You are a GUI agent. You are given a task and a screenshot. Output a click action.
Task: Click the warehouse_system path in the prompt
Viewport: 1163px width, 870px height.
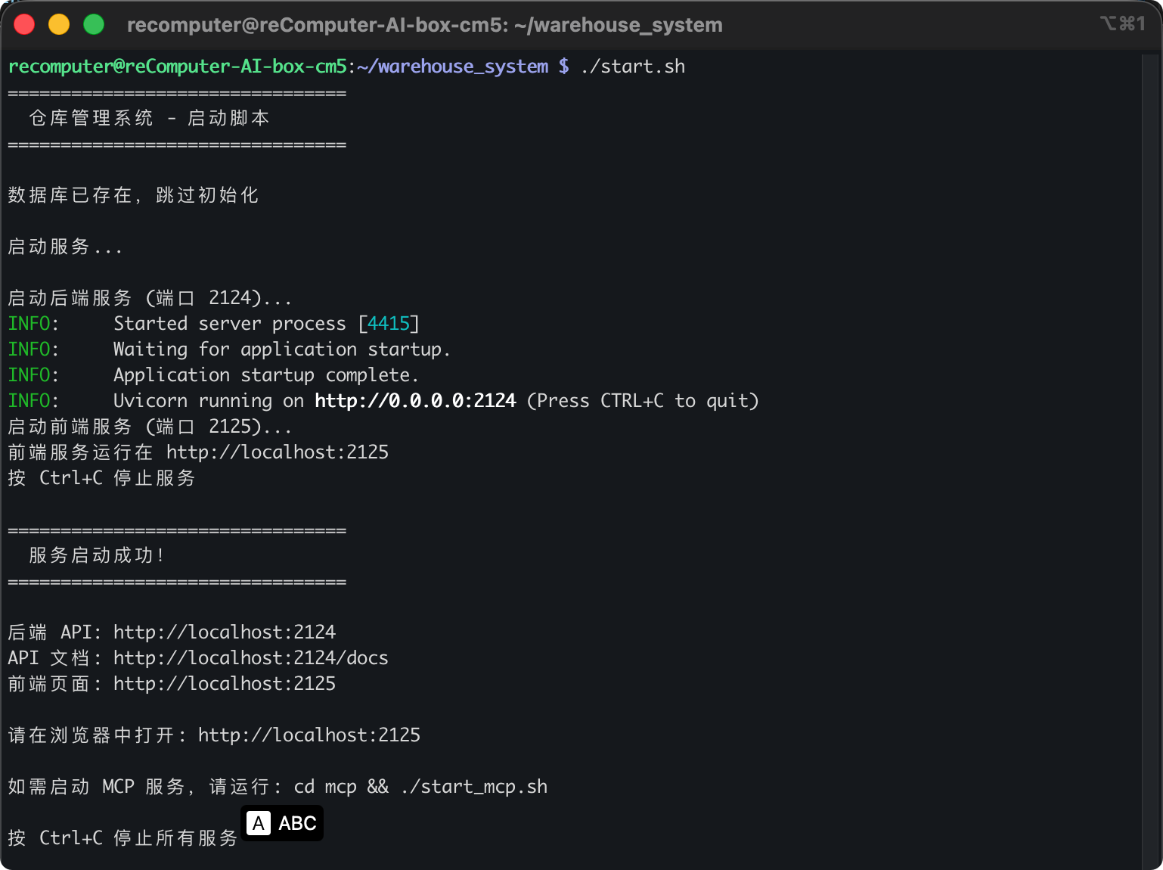pyautogui.click(x=454, y=66)
